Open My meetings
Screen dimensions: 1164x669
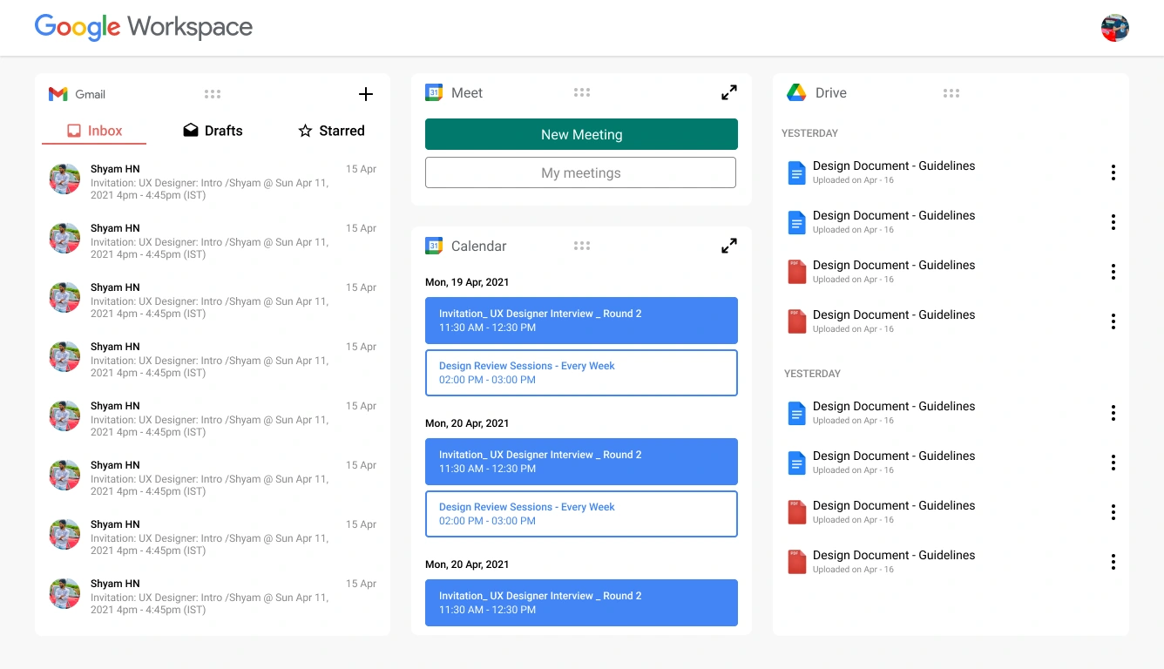(x=581, y=172)
